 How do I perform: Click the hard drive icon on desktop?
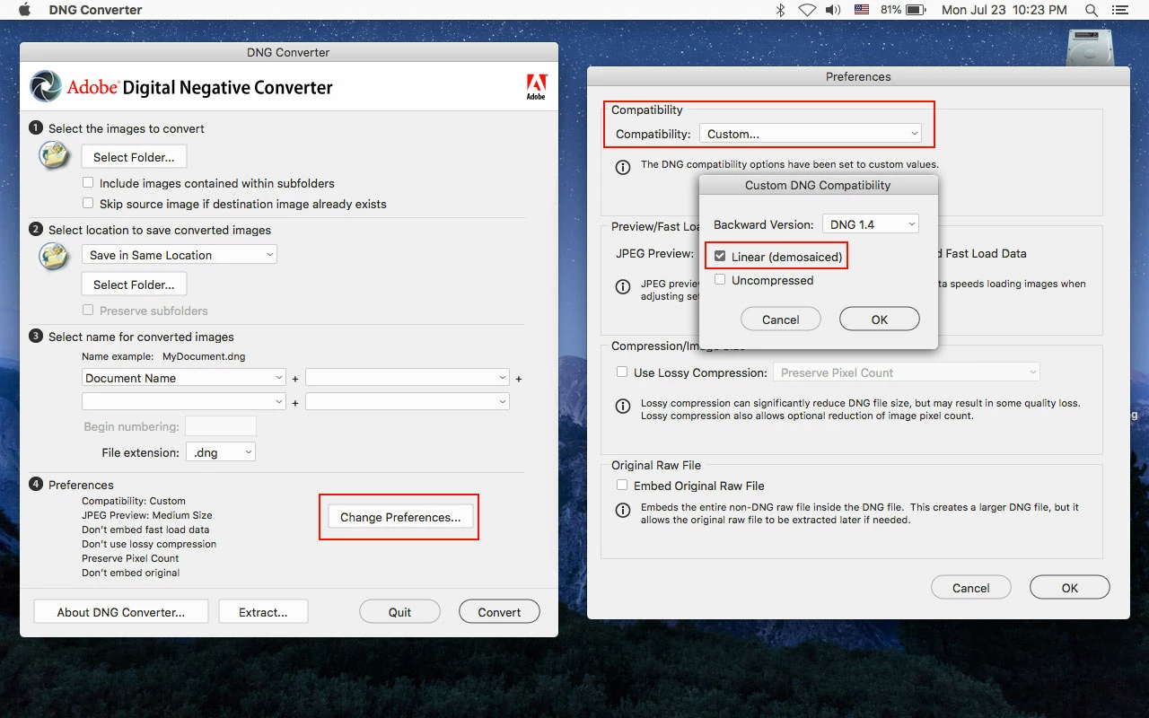(1090, 48)
